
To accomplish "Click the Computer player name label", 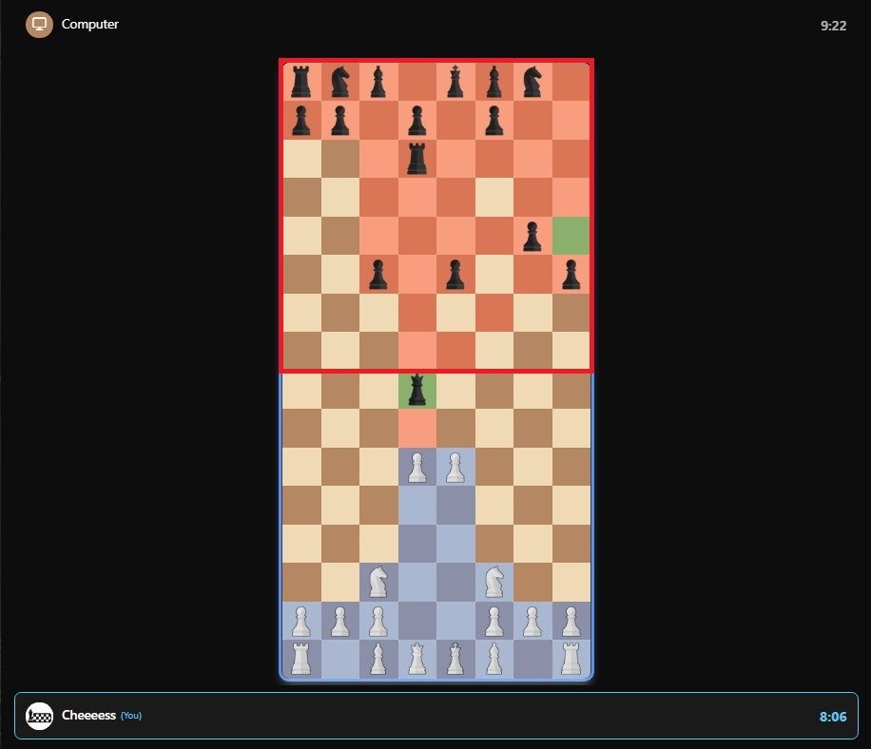I will [x=88, y=24].
